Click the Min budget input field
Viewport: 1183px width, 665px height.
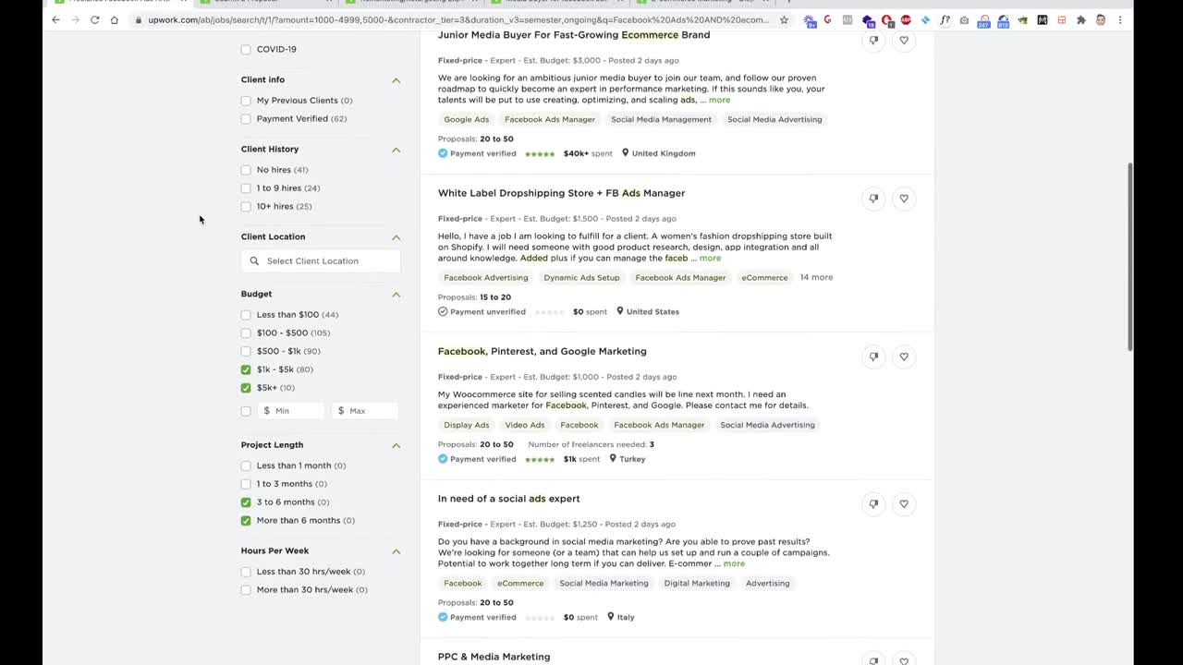click(291, 411)
